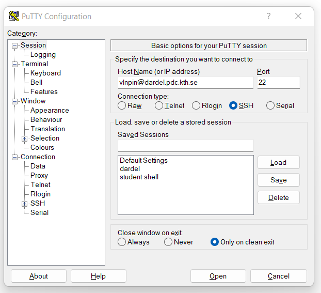Collapse the Connection category node
The image size is (321, 293).
(15, 157)
